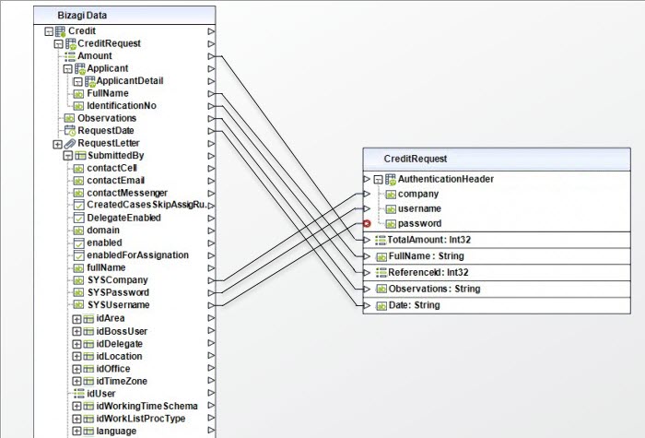Click the IdentificationNo string attribute icon
645x438 pixels.
tap(78, 106)
